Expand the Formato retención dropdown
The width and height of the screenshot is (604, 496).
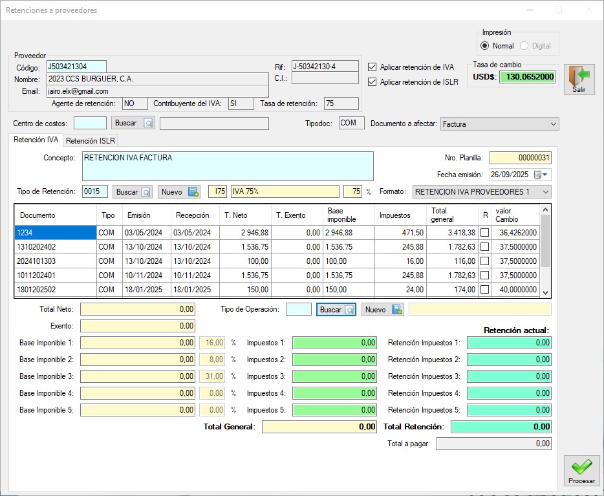[x=545, y=192]
